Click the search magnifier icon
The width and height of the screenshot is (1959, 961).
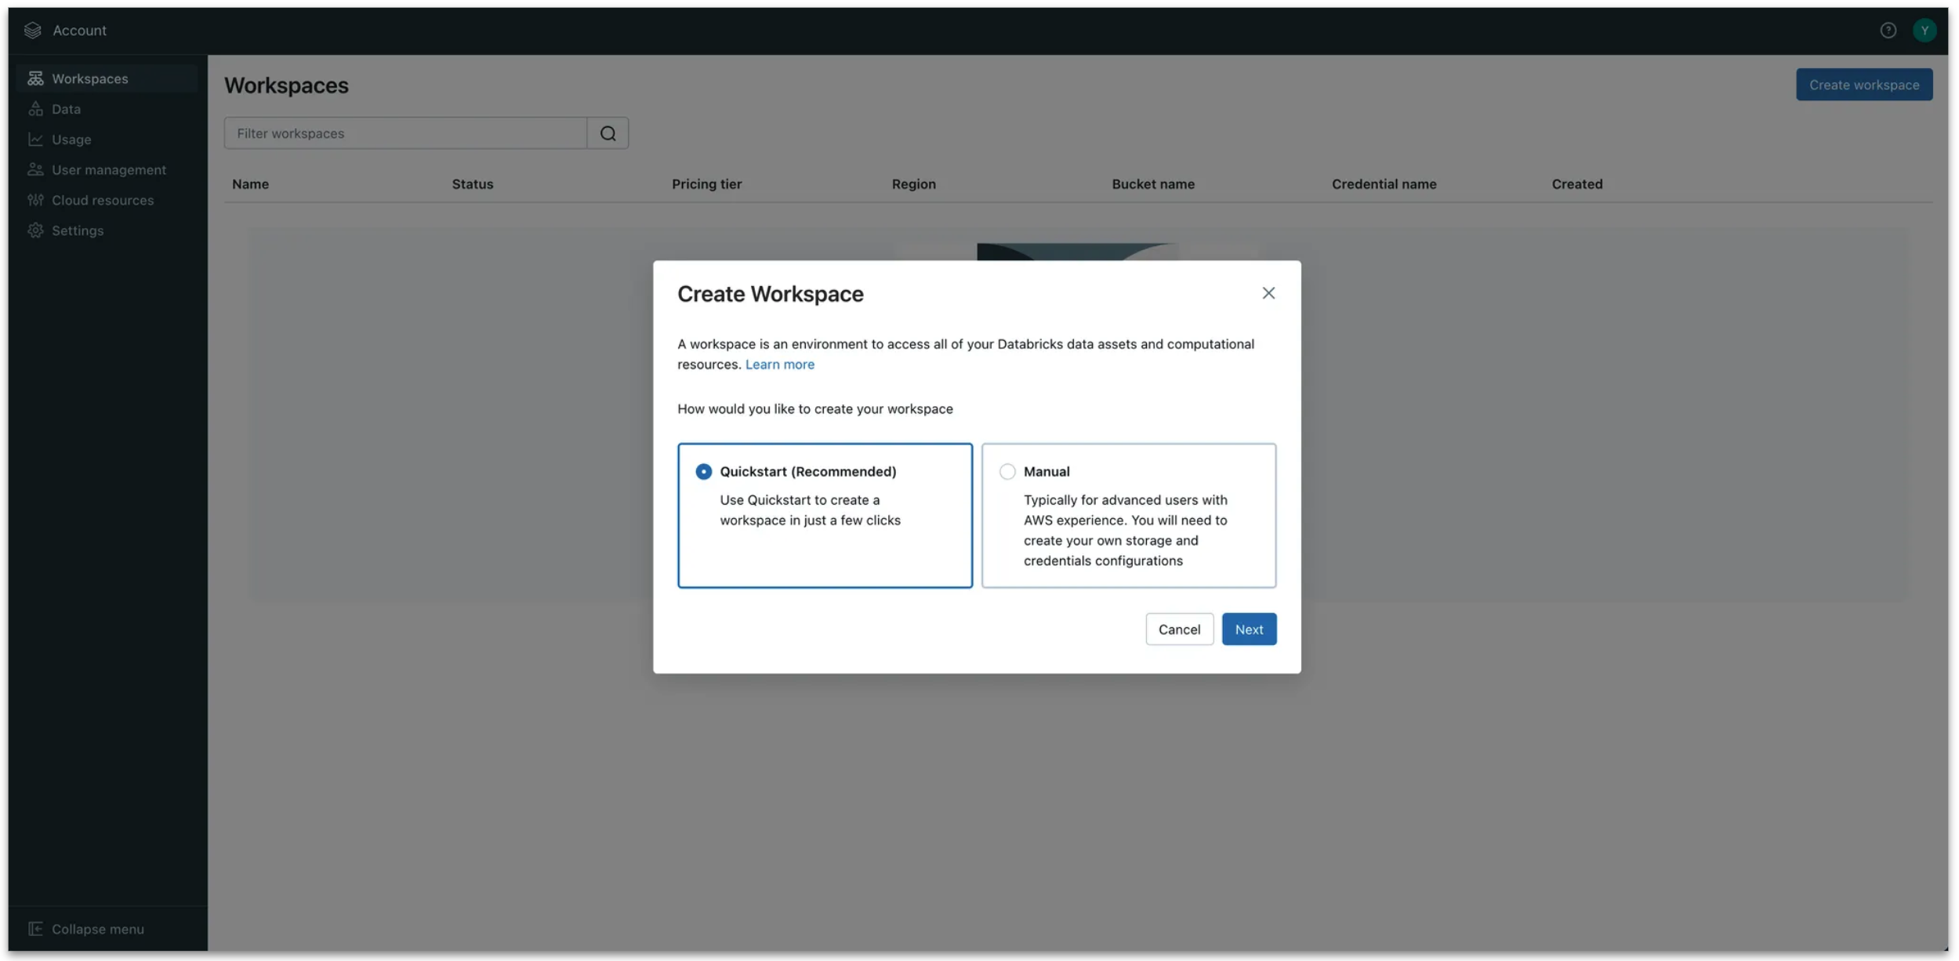608,133
